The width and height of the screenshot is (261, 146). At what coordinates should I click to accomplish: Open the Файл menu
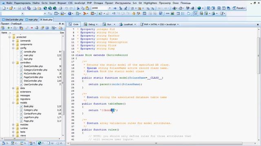point(9,3)
